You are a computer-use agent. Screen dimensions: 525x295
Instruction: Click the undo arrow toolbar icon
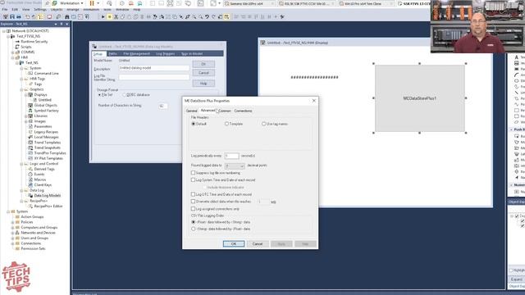(x=207, y=16)
